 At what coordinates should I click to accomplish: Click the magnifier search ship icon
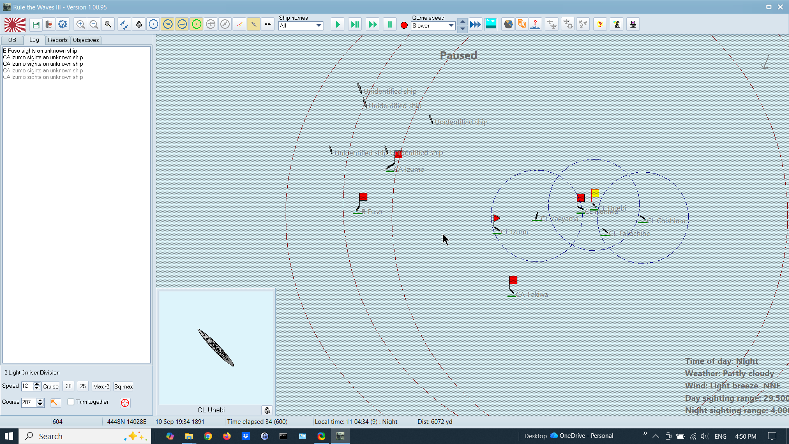[108, 25]
